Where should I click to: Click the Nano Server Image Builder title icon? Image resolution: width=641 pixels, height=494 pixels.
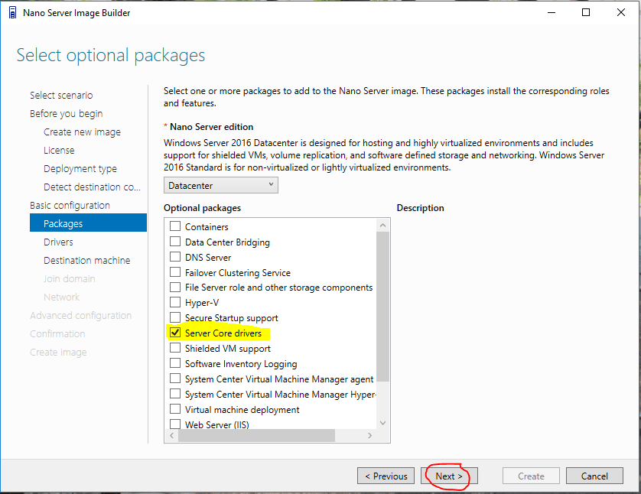pyautogui.click(x=13, y=13)
